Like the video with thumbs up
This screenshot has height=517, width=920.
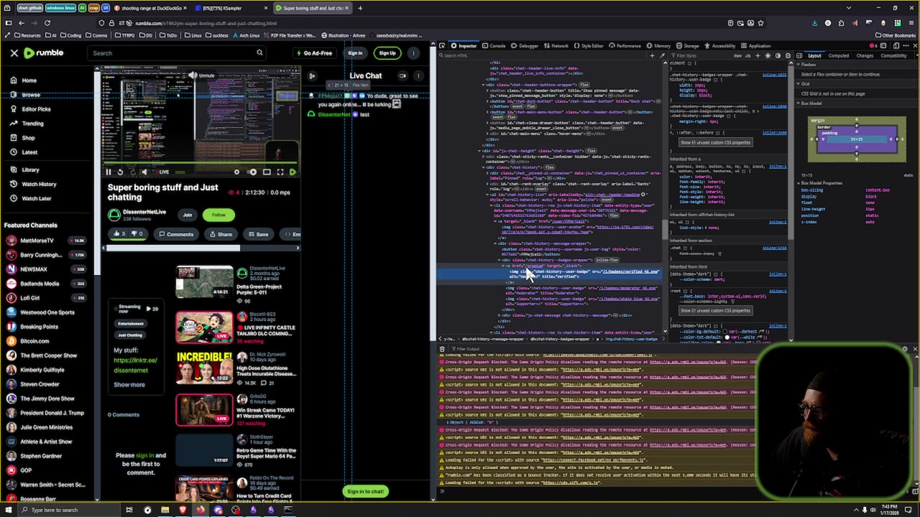click(x=118, y=234)
